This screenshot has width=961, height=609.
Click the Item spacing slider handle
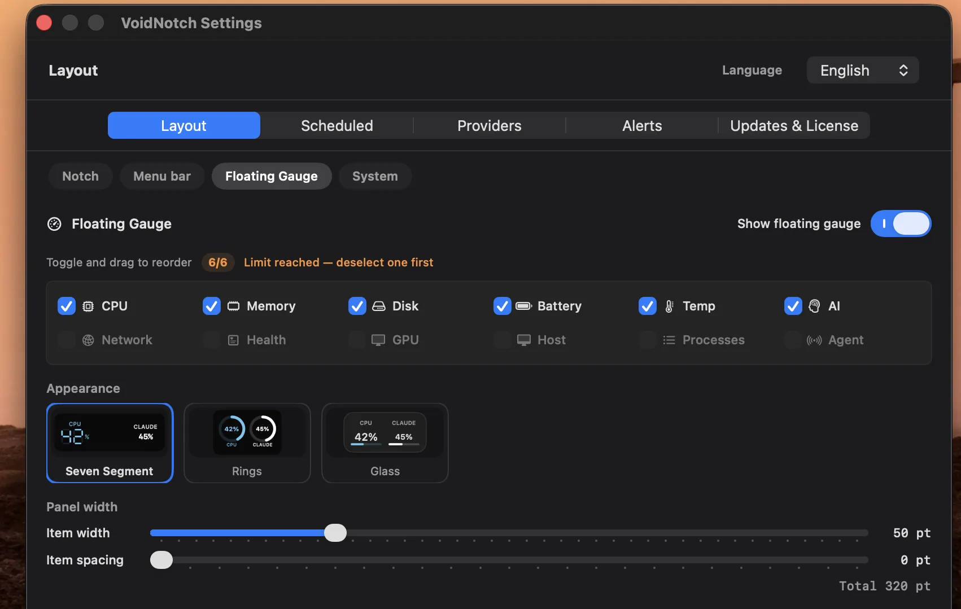161,560
